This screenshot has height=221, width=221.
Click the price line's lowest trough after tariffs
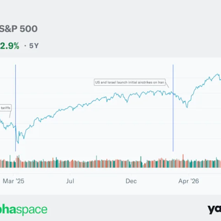pos(18,143)
